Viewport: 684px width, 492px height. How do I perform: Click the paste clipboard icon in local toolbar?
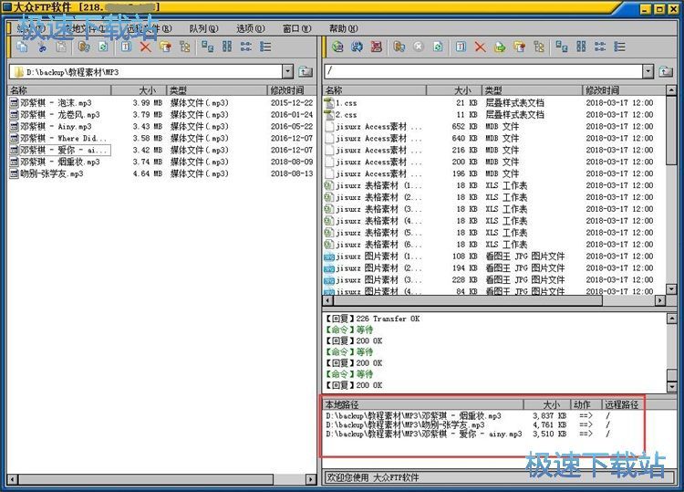pyautogui.click(x=61, y=47)
